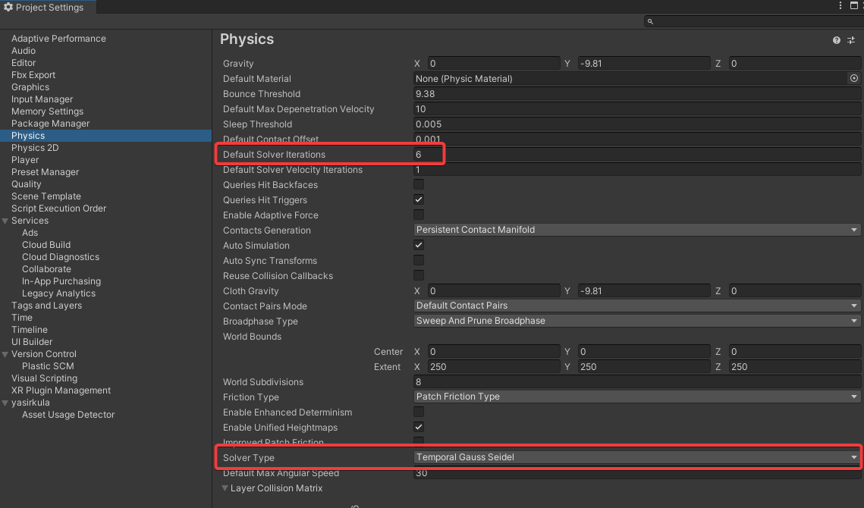
Task: Click the search magnifier icon
Action: (x=650, y=22)
